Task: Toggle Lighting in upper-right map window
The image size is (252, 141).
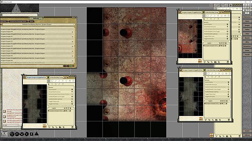Action: pyautogui.click(x=216, y=34)
